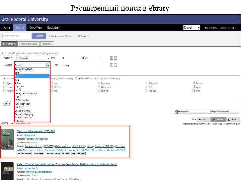Switch to the Medium results view
Screen dimensions: 241x180
(218, 119)
